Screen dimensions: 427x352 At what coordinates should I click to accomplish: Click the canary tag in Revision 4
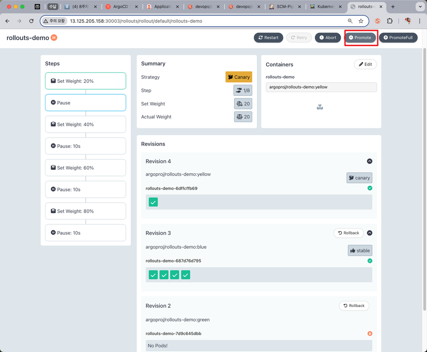pyautogui.click(x=359, y=178)
